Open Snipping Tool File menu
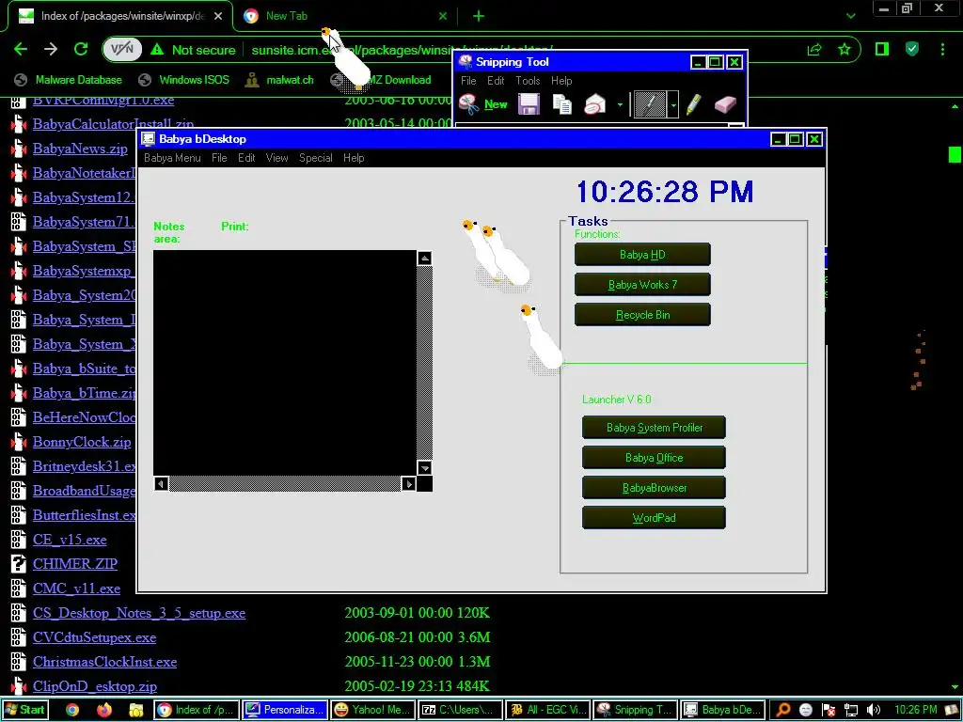Screen dimensions: 963x722 tap(468, 81)
